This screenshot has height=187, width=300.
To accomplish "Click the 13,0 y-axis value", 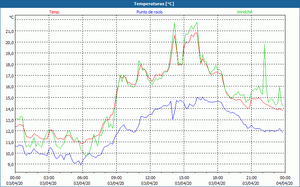I will 10,120.
